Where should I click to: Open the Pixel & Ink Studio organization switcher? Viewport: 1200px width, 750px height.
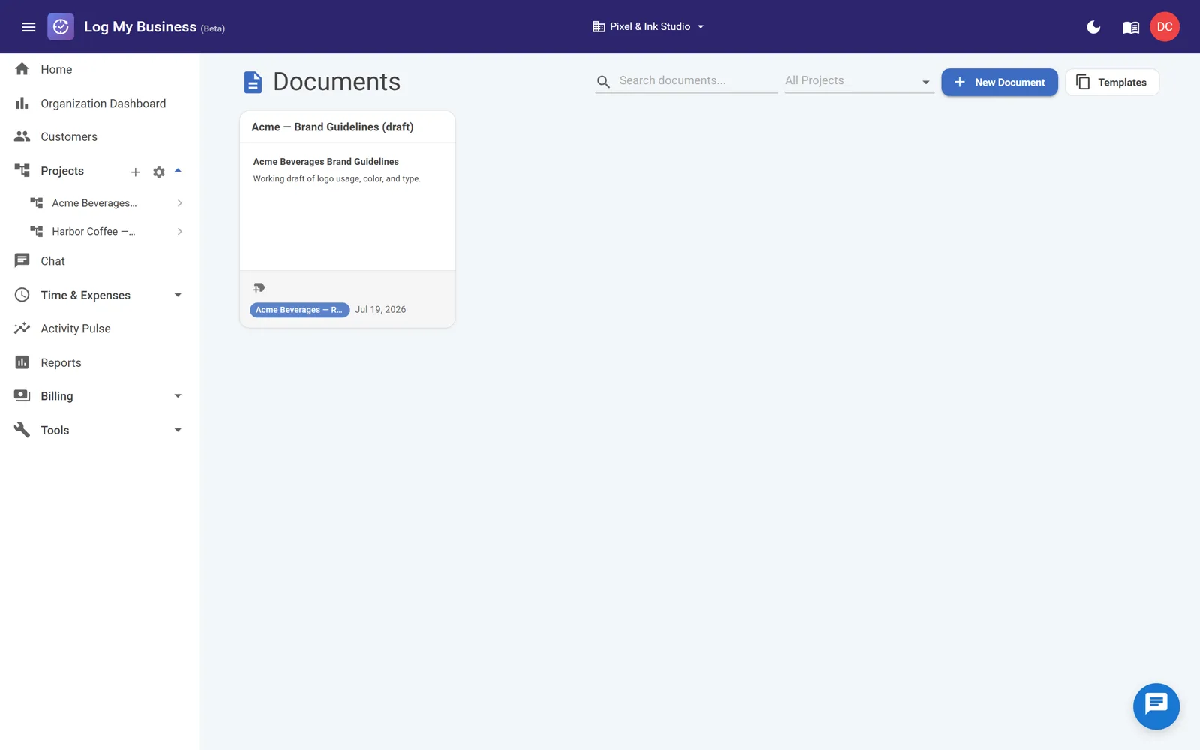click(649, 27)
